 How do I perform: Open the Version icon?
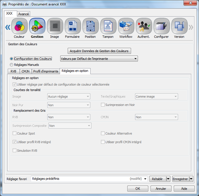179,26
